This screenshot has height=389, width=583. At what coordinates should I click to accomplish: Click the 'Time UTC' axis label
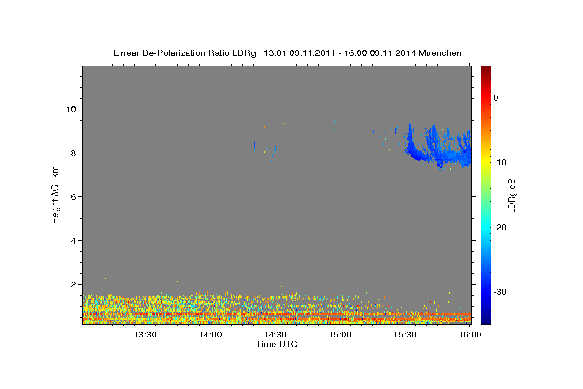coord(276,344)
